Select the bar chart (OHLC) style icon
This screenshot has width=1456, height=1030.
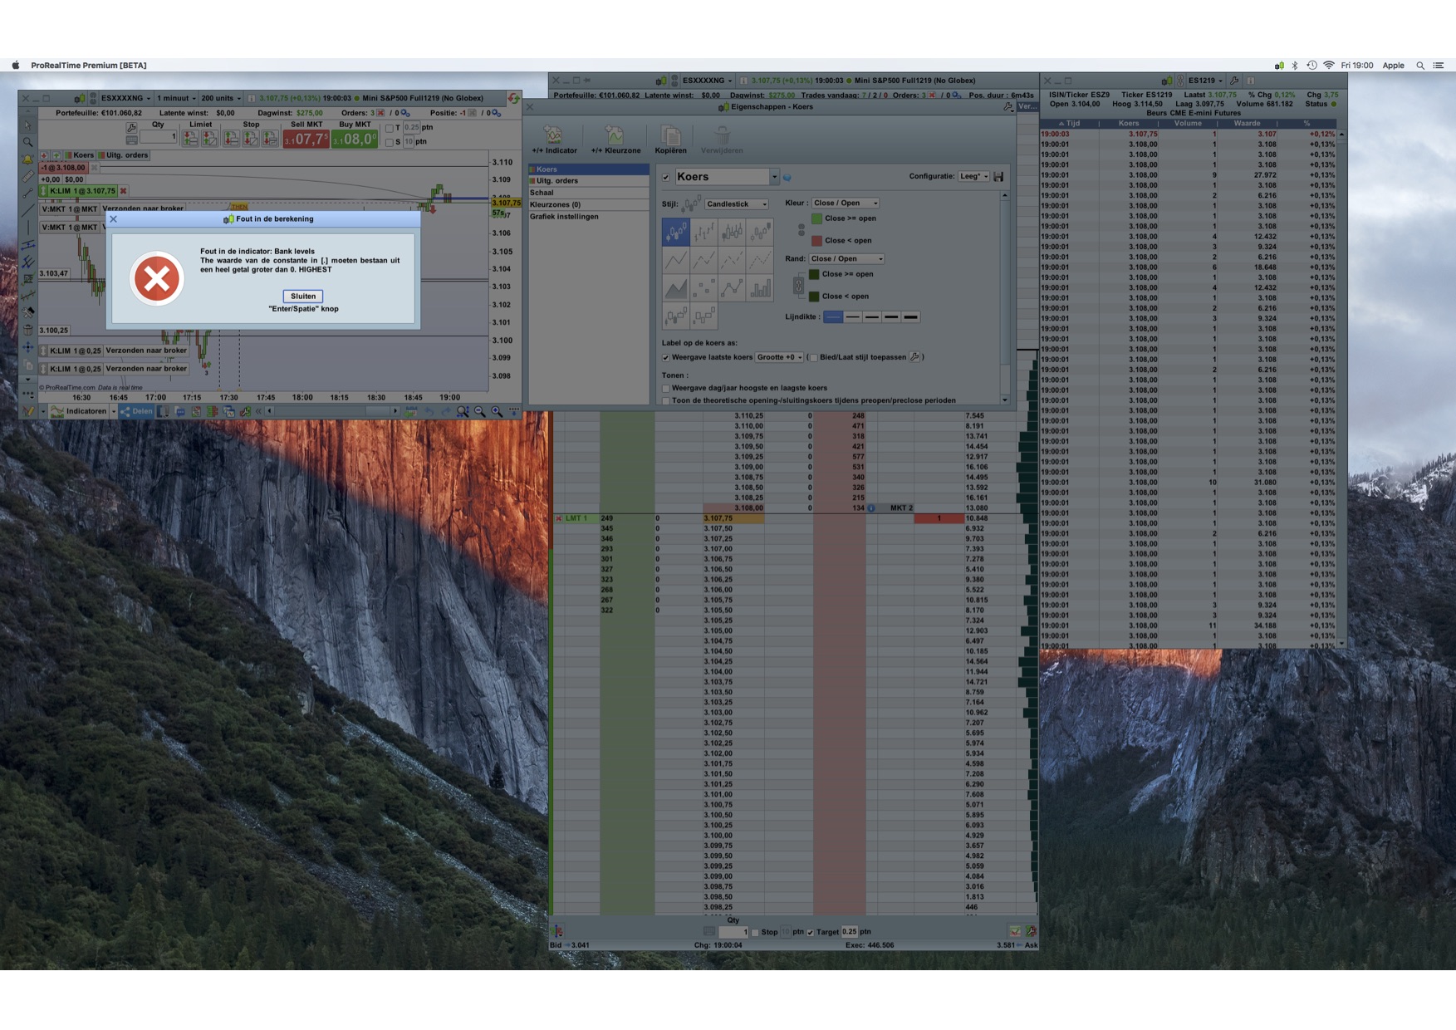(704, 233)
